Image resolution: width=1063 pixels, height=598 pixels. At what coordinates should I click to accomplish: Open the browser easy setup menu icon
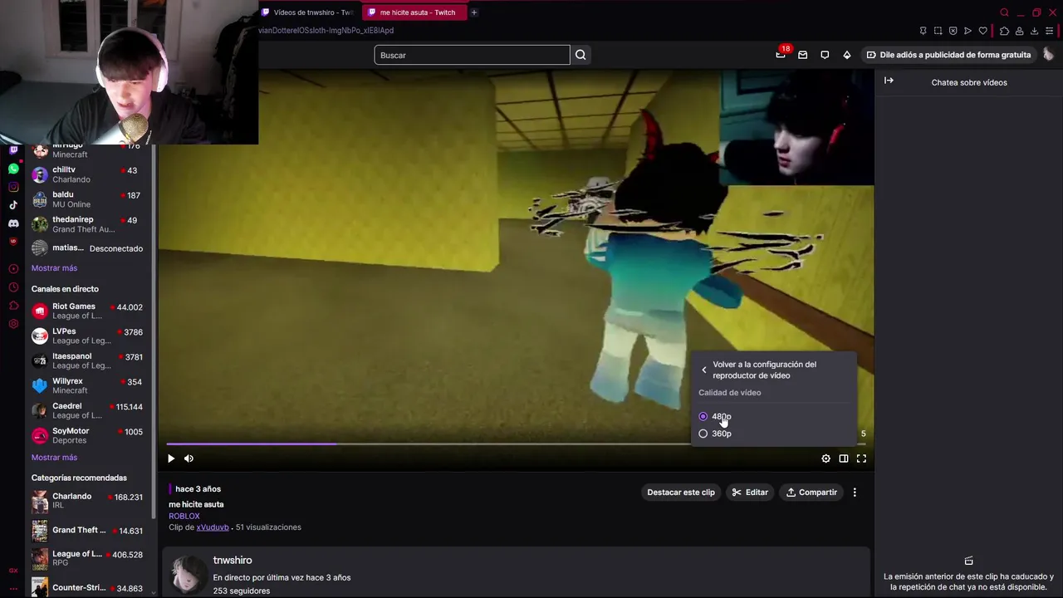click(1049, 31)
